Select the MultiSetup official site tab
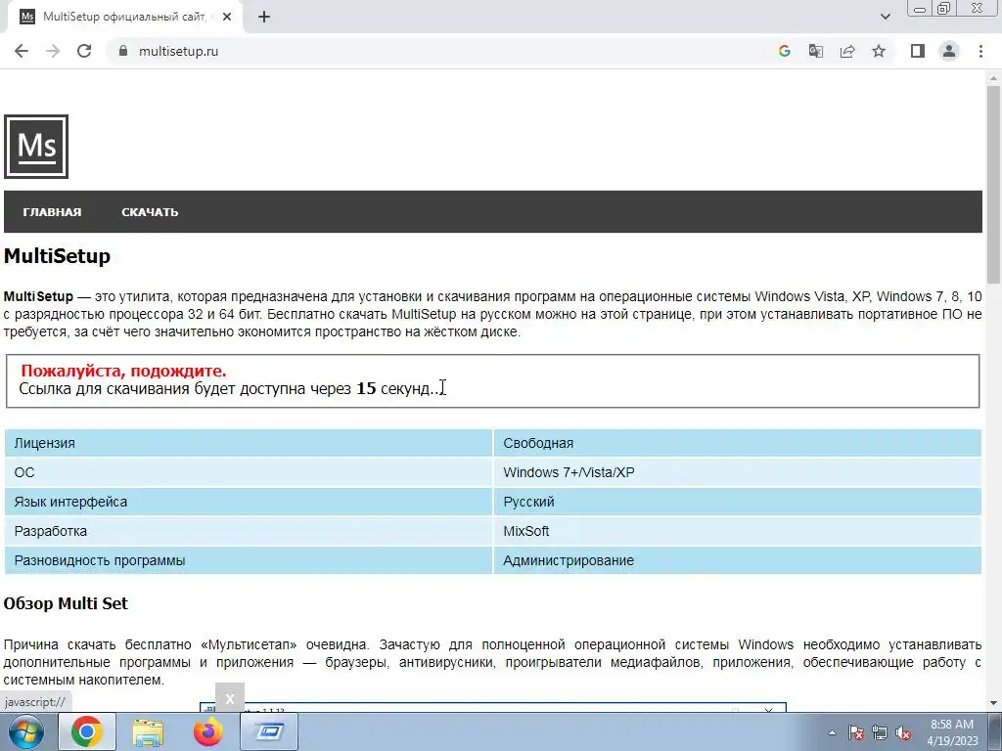The width and height of the screenshot is (1002, 751). (x=124, y=18)
